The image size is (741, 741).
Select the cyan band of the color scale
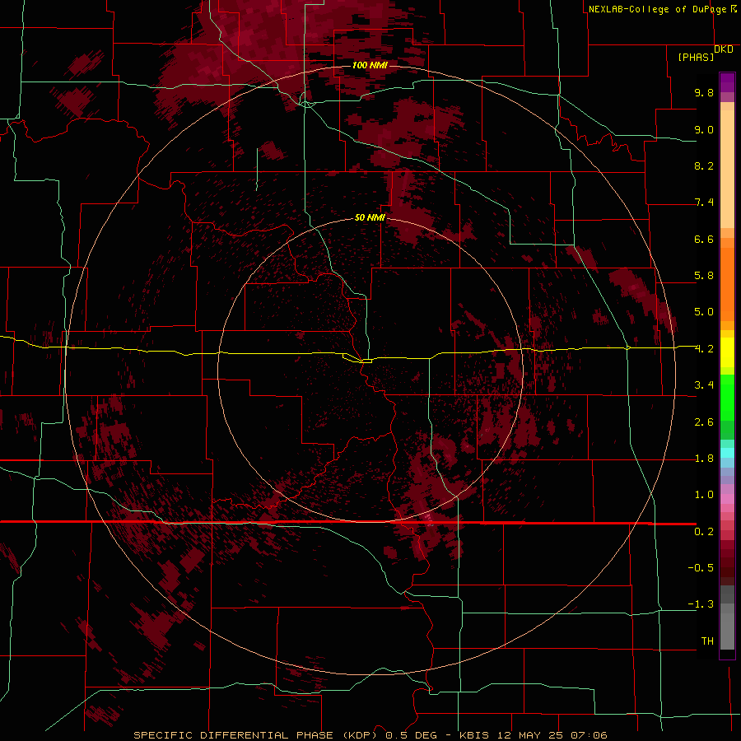[727, 453]
